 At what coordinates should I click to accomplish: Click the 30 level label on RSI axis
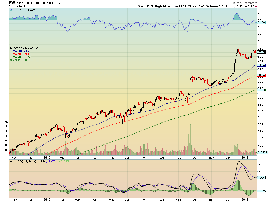(259, 34)
